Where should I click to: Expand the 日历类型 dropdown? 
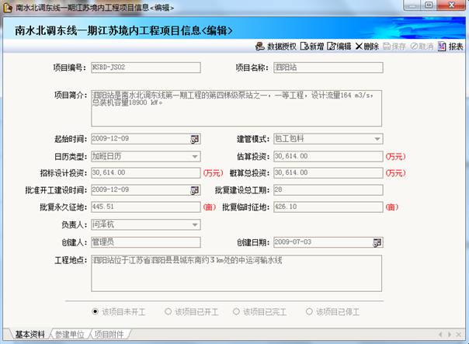[195, 156]
